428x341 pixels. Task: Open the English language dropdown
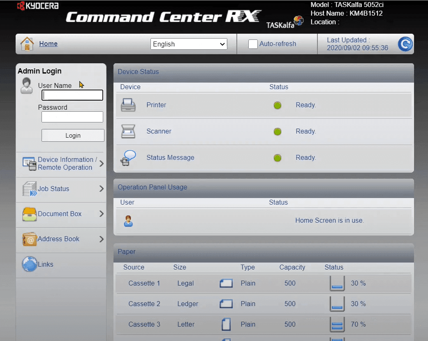[x=189, y=44]
